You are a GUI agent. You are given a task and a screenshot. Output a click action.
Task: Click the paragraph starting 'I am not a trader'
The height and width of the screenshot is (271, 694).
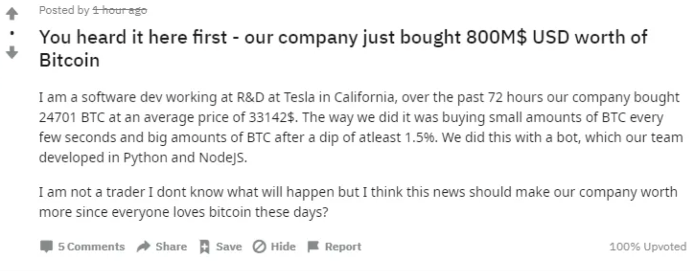(x=357, y=202)
